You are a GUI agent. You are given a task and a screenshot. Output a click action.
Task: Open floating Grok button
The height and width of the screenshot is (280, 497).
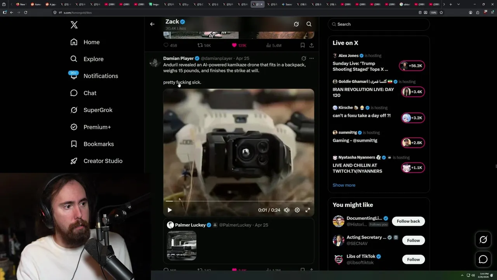coord(483,240)
